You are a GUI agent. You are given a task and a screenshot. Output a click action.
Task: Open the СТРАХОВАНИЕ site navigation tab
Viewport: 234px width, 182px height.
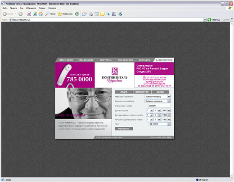(86, 60)
